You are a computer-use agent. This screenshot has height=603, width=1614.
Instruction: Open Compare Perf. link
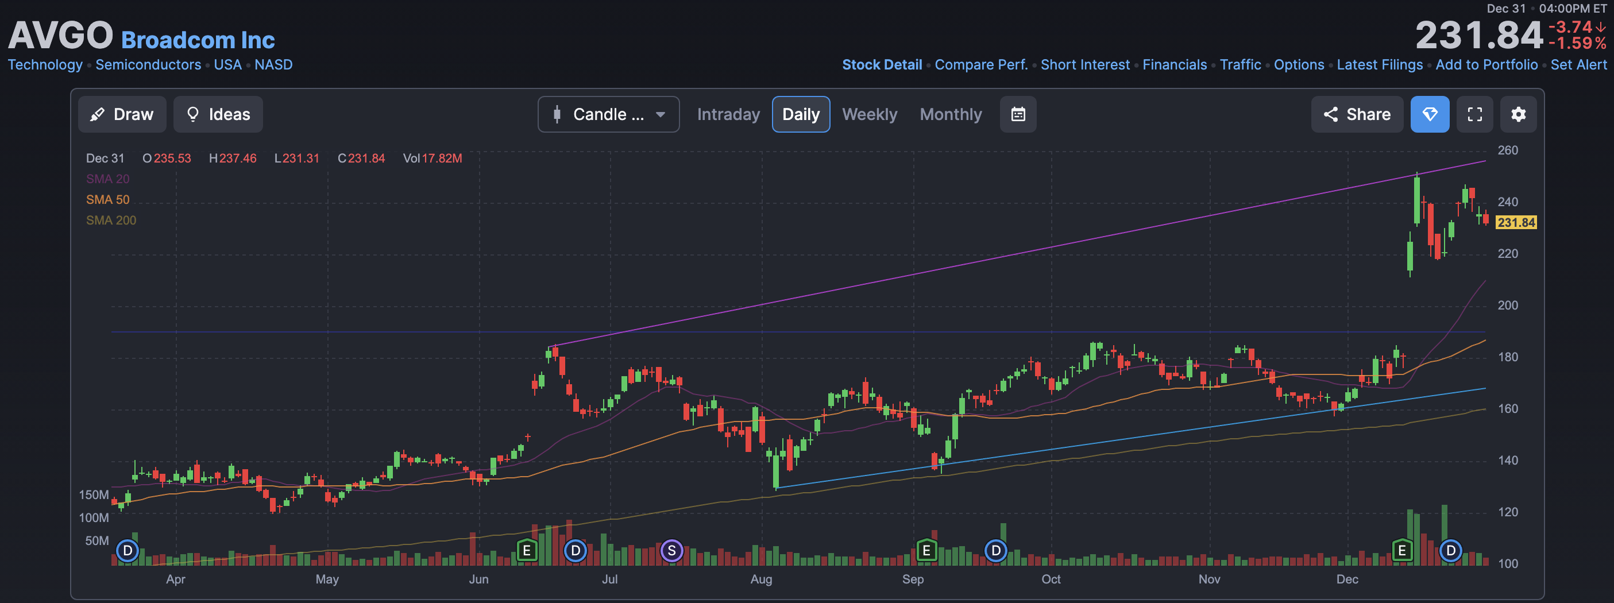pyautogui.click(x=981, y=64)
